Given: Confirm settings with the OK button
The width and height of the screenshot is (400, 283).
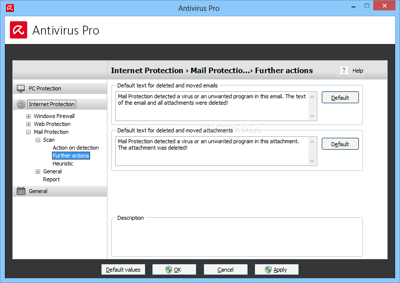Looking at the screenshot, I should coord(174,270).
